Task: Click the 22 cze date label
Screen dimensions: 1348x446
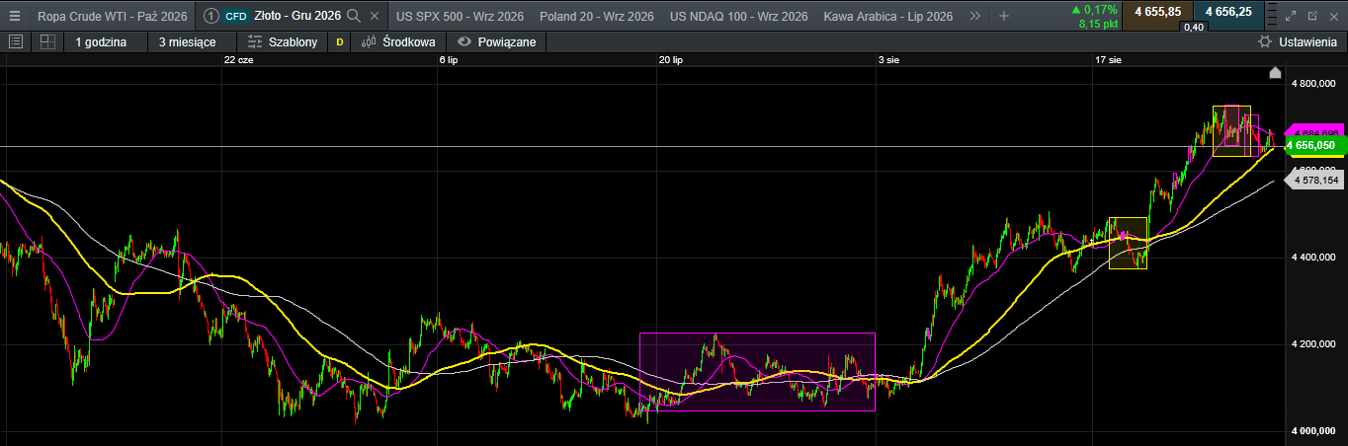Action: coord(239,60)
